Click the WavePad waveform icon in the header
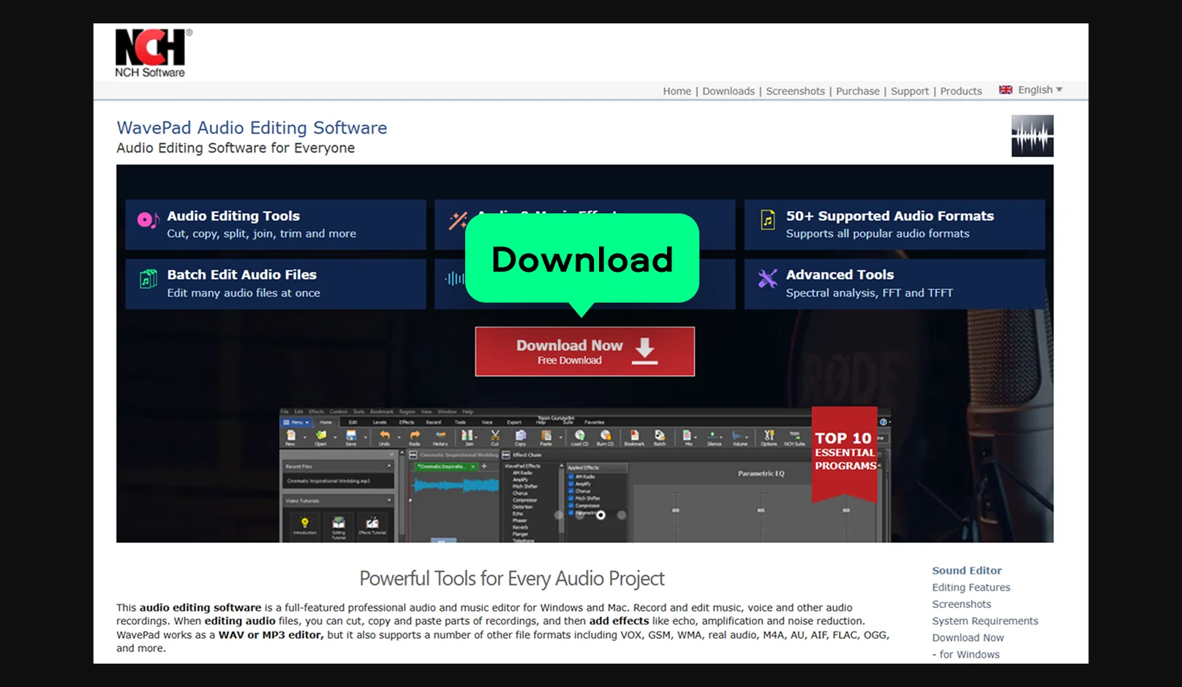Viewport: 1182px width, 687px height. [1032, 136]
